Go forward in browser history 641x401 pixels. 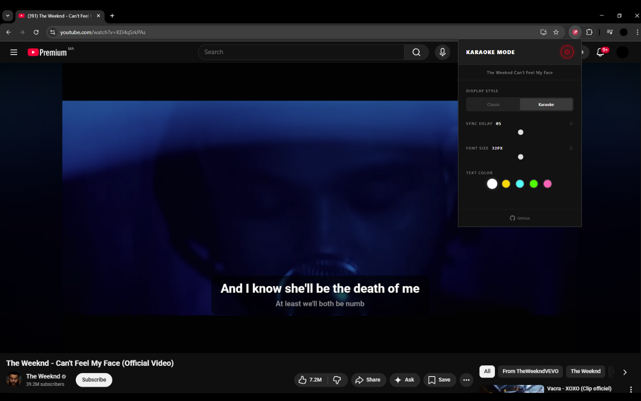click(22, 32)
